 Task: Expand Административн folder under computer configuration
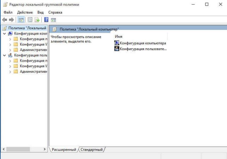tap(10, 50)
